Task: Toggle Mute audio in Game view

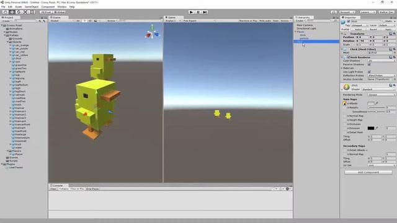Action: point(265,20)
